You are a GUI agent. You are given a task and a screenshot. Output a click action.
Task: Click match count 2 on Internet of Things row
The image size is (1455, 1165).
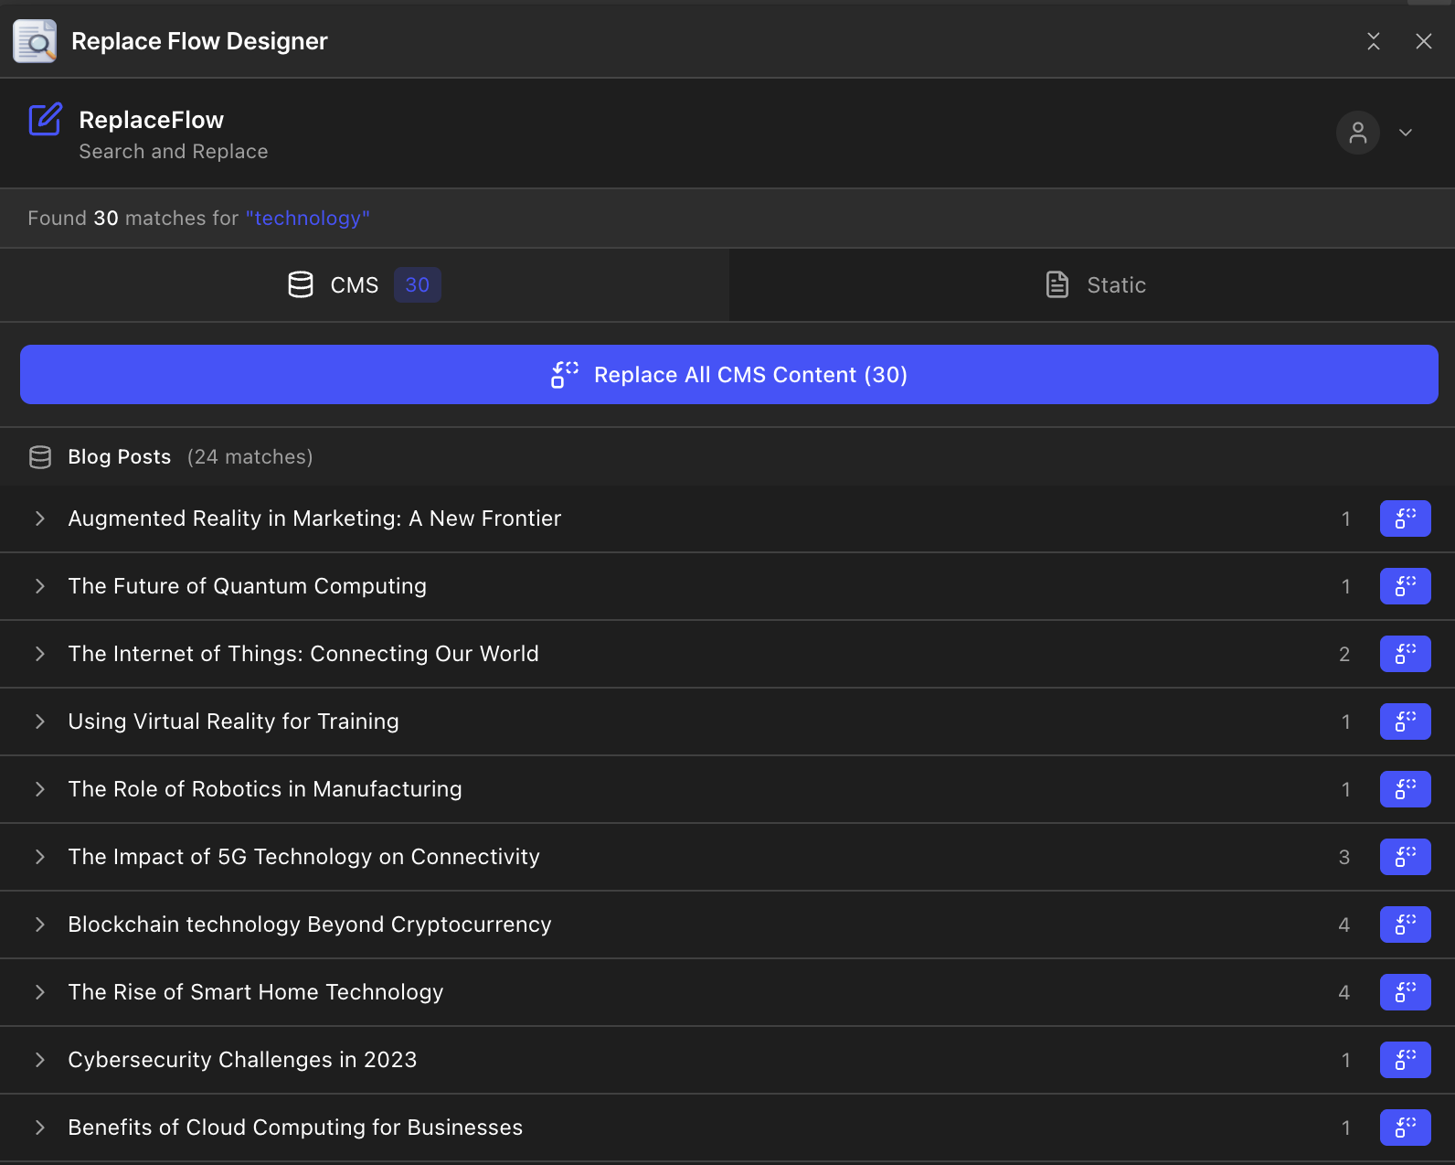[1343, 654]
